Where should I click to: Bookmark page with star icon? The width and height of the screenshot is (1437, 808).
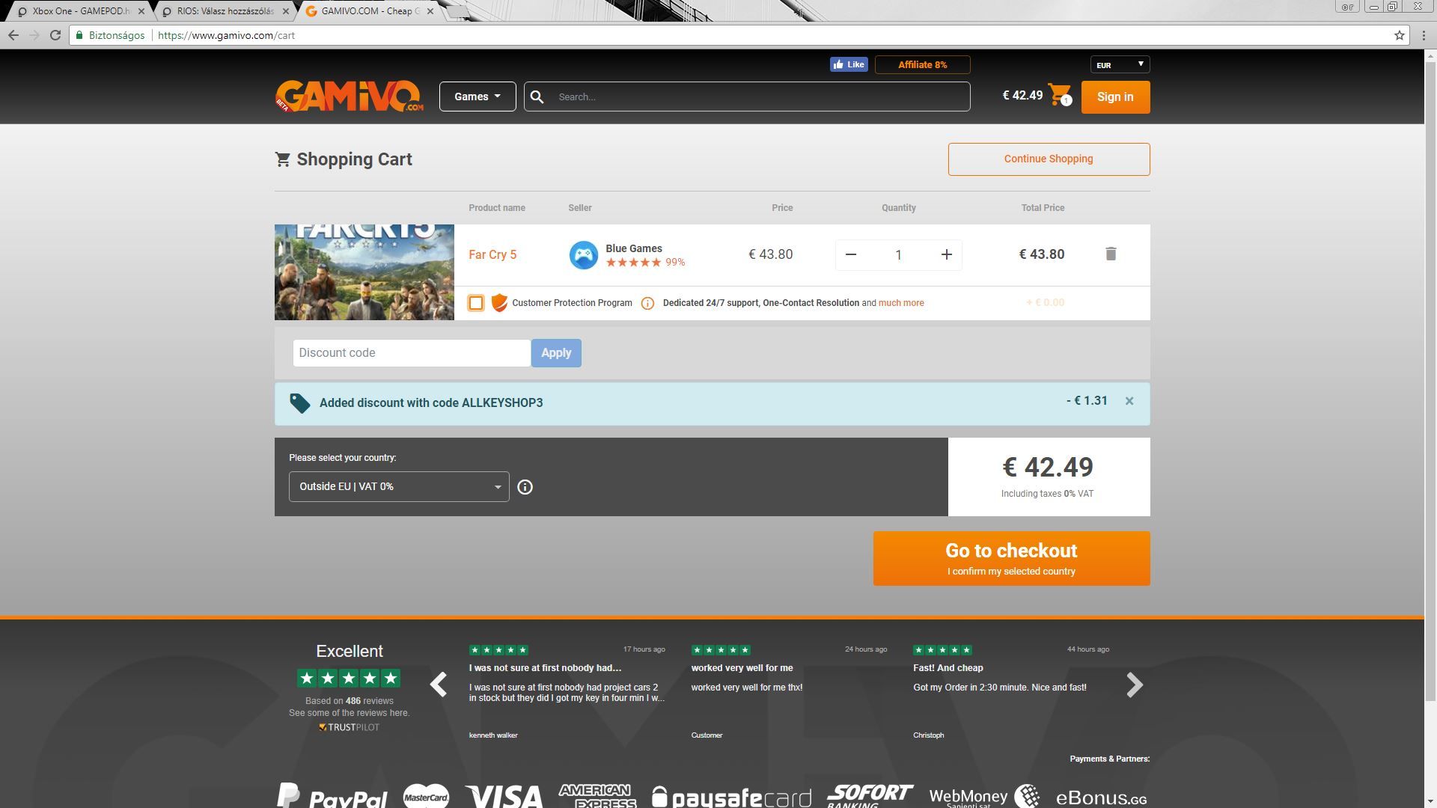pos(1399,35)
